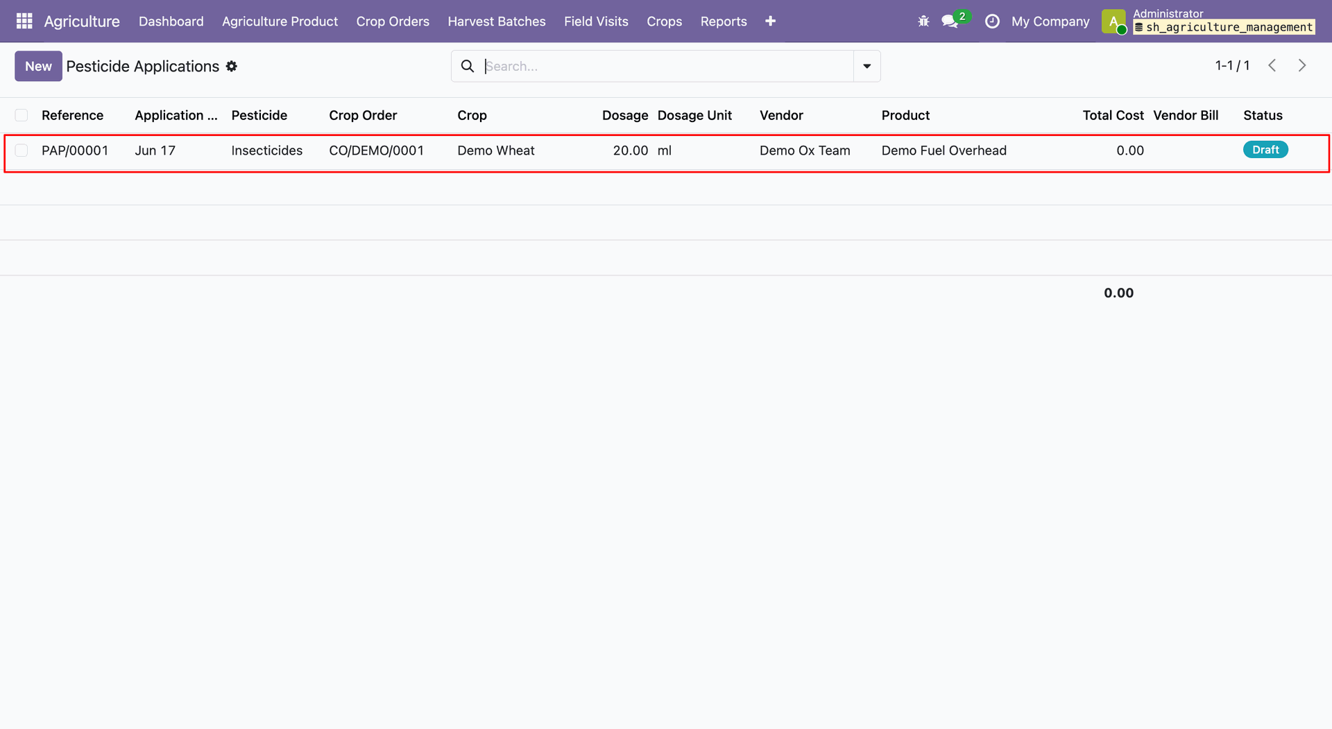This screenshot has height=729, width=1332.
Task: Sort by the Dosage Unit column header
Action: [x=694, y=115]
